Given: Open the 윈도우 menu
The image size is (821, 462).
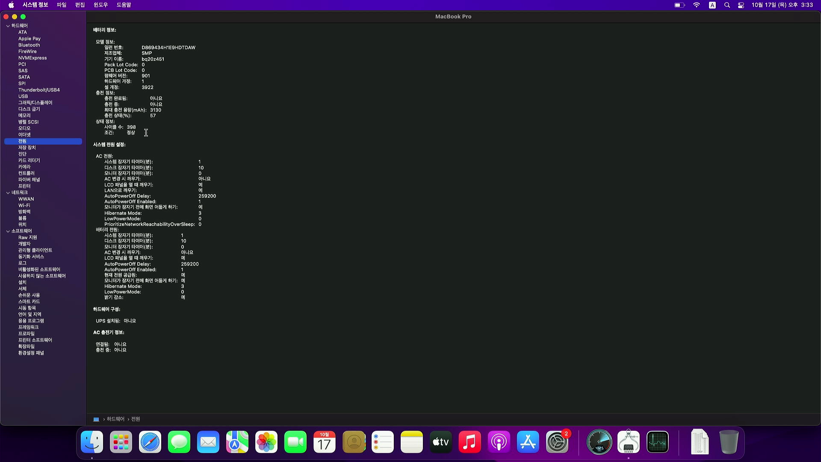Looking at the screenshot, I should click(x=100, y=5).
